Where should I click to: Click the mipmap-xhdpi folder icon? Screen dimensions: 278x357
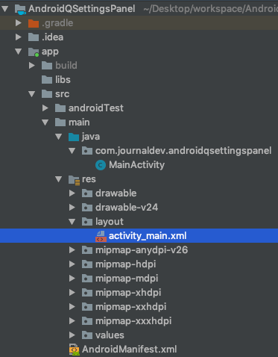click(87, 293)
